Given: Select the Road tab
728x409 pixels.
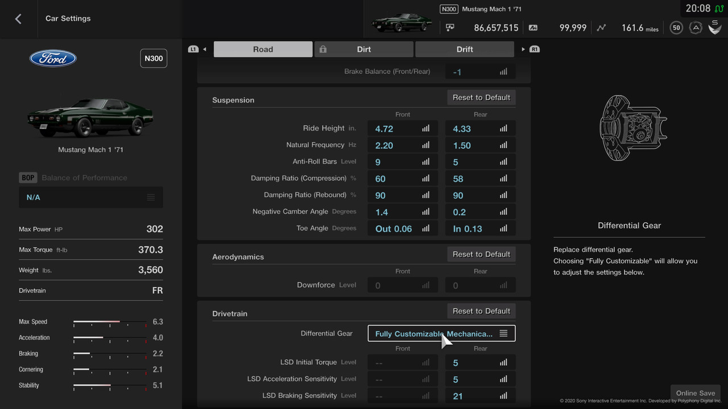Looking at the screenshot, I should coord(263,49).
